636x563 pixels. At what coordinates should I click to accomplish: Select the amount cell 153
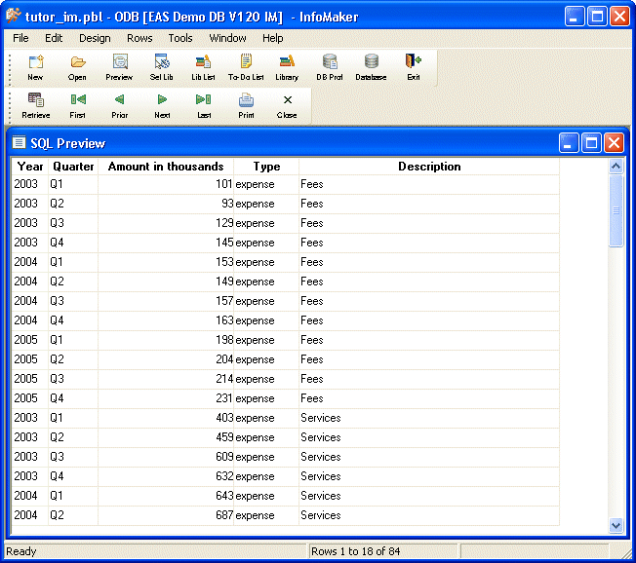point(166,262)
